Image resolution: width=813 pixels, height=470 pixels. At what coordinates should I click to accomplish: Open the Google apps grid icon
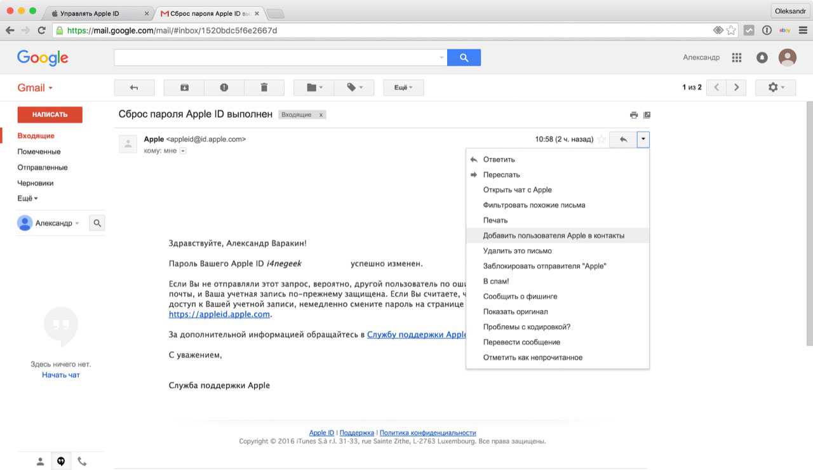(737, 58)
